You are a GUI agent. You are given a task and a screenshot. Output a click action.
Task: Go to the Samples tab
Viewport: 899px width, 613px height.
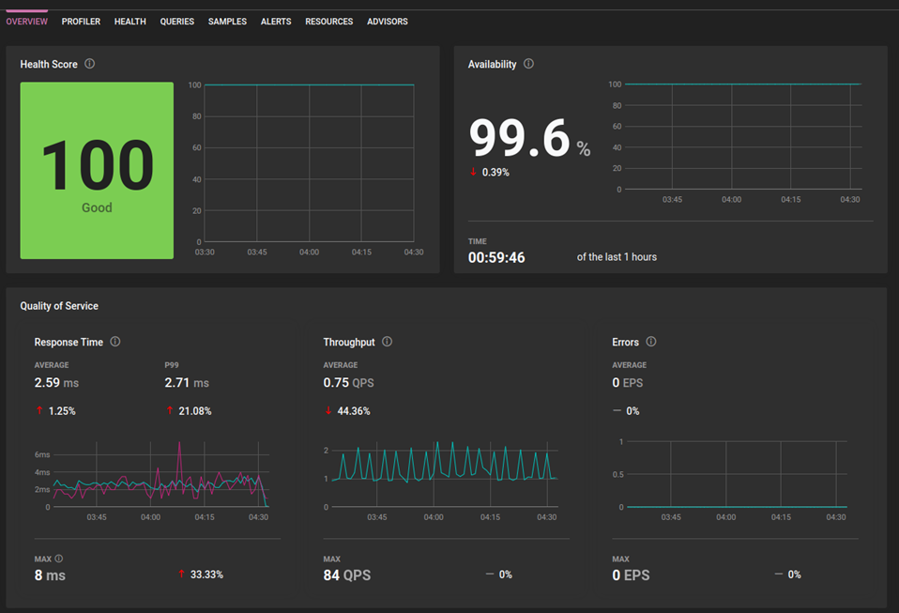[227, 22]
